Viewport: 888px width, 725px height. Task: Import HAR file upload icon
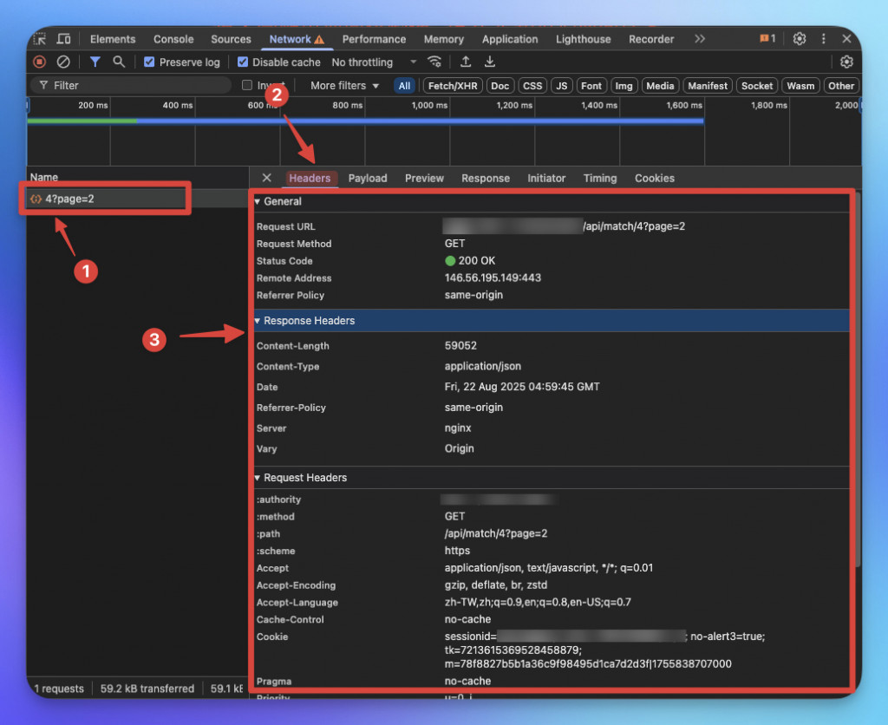pos(466,62)
